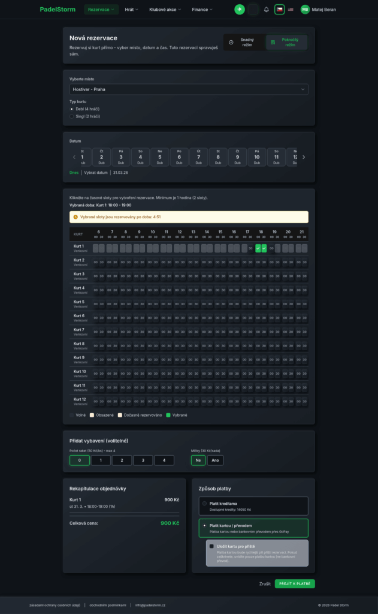Pick date St 8 Dub
Viewport: 378px width, 614px height.
click(218, 157)
